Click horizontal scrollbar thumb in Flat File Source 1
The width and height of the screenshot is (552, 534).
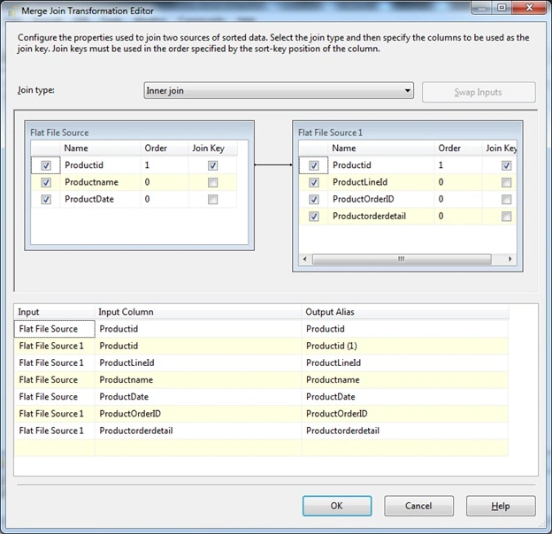tap(402, 259)
